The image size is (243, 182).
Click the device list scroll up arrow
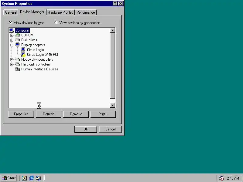pos(112,31)
